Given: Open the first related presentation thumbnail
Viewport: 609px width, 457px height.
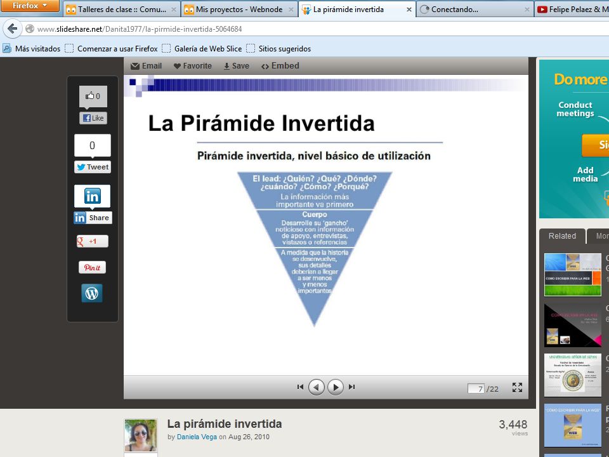Looking at the screenshot, I should (x=572, y=275).
